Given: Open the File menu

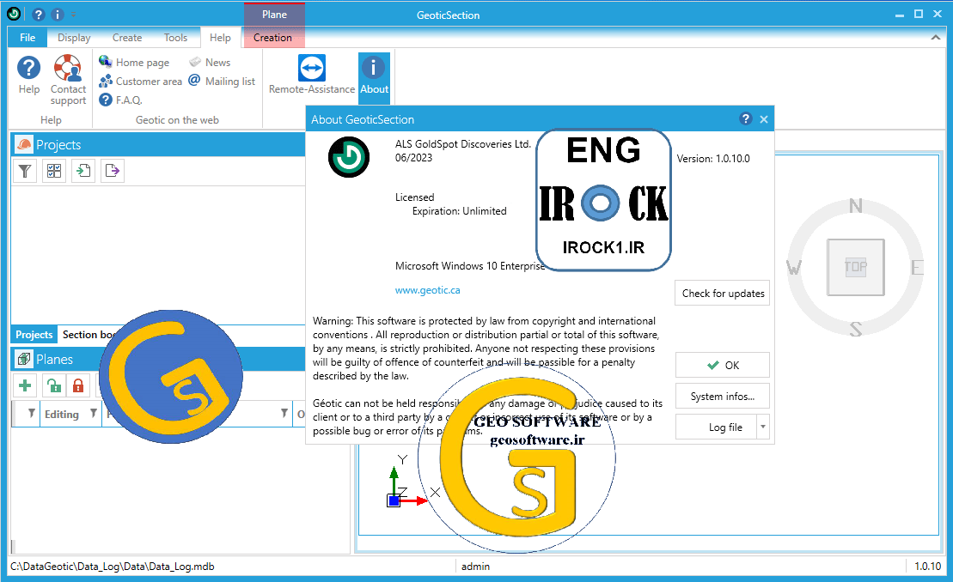Looking at the screenshot, I should (x=27, y=37).
